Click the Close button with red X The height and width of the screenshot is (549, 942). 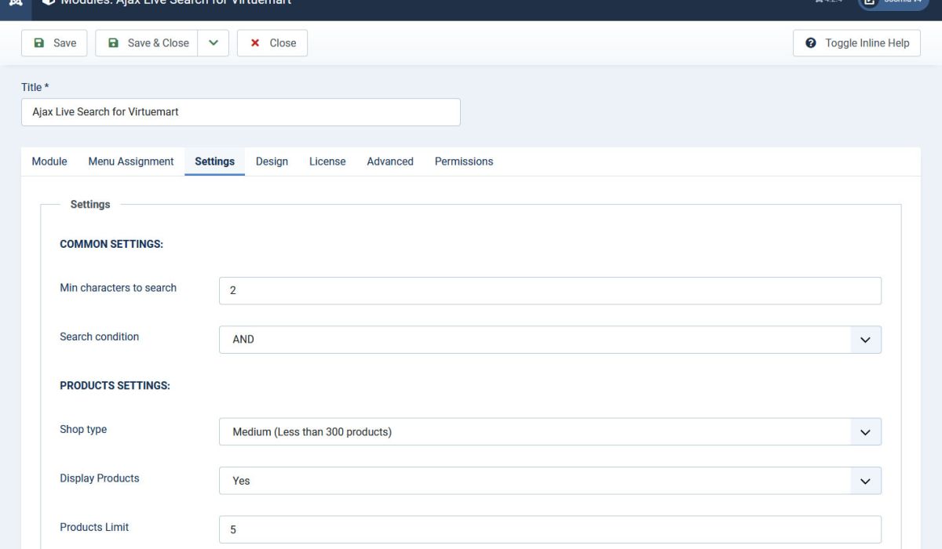pyautogui.click(x=272, y=43)
